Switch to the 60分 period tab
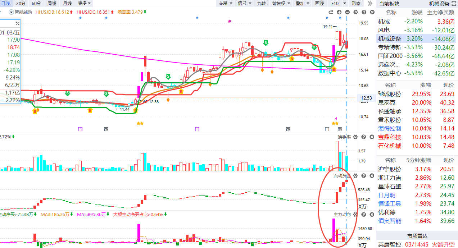 coord(36,4)
